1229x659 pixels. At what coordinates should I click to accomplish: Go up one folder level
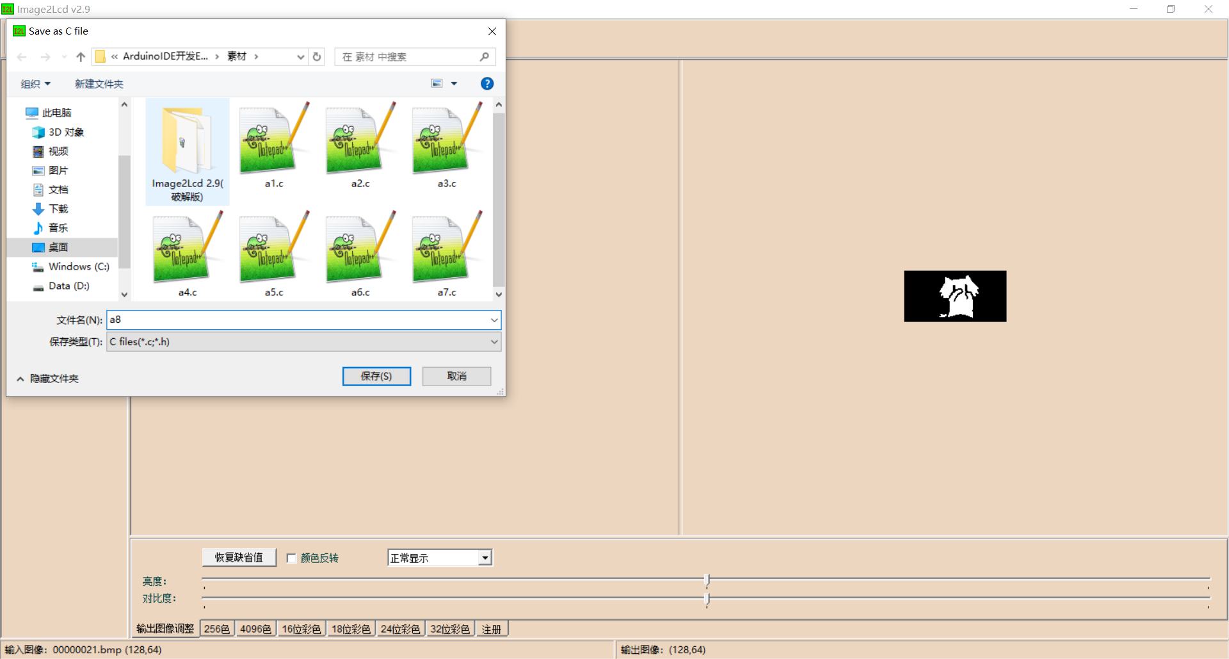81,57
